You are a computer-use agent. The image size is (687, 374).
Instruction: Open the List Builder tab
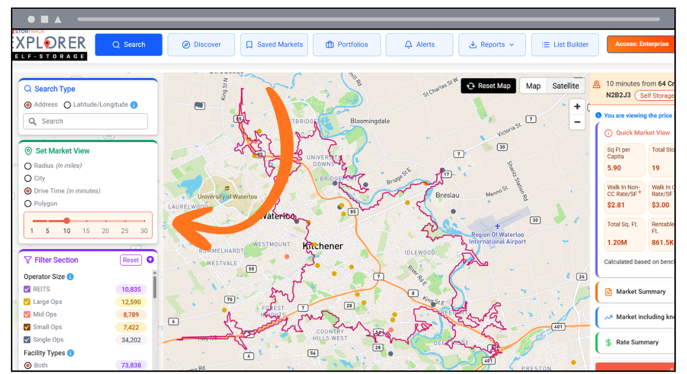tap(565, 45)
